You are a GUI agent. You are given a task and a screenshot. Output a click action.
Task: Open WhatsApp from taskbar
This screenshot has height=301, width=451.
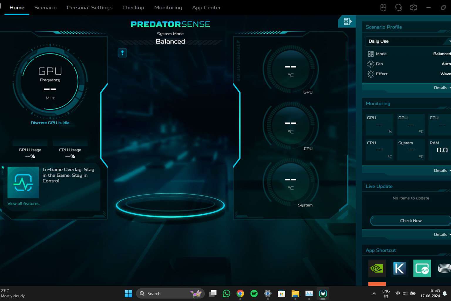tap(226, 293)
